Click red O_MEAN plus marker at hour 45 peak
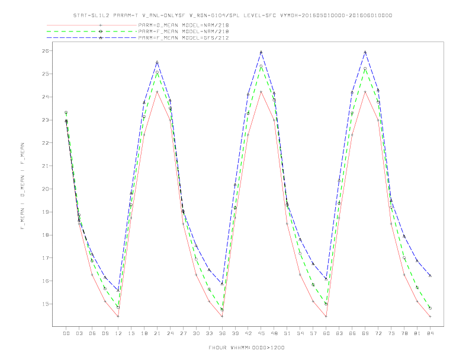The height and width of the screenshot is (363, 469). (x=261, y=92)
